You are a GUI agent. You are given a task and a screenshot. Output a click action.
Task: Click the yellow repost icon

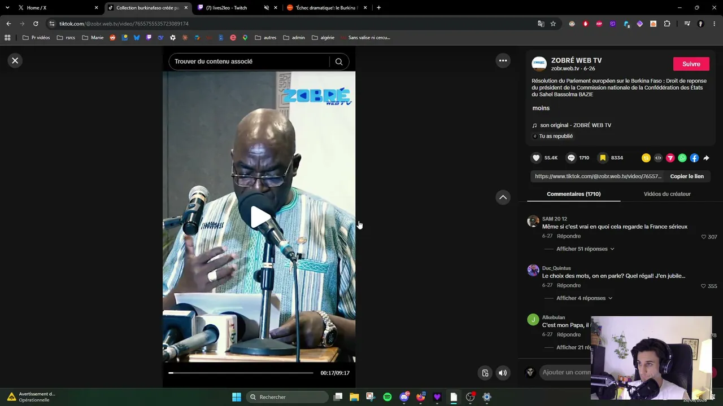(646, 158)
